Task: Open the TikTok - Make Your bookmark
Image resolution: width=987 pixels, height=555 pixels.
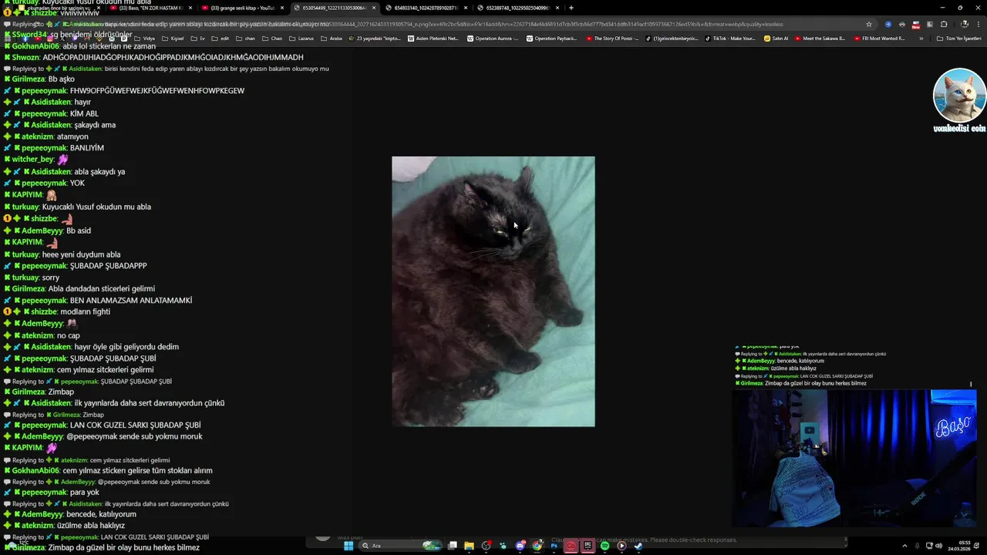Action: 730,39
